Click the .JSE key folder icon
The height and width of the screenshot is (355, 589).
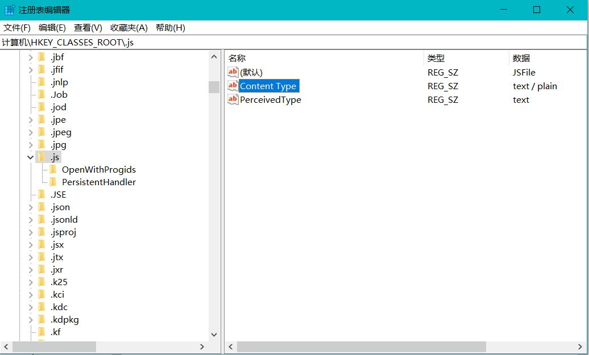[42, 194]
